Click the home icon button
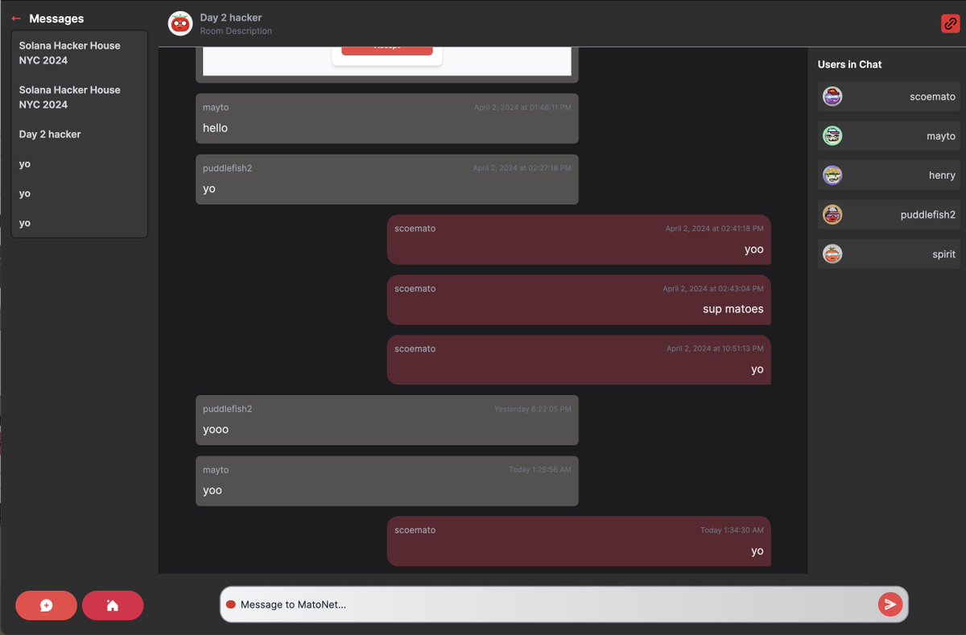Screen dimensions: 966x635 tap(113, 604)
